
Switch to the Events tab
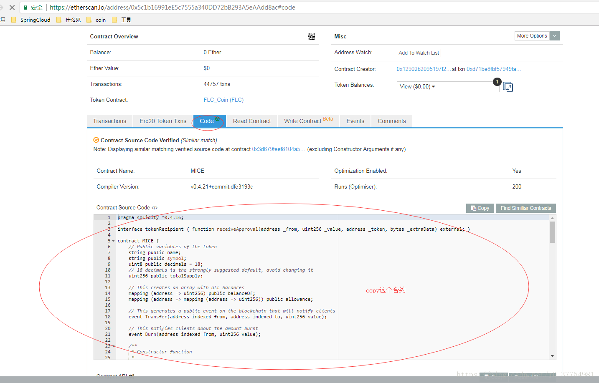coord(355,121)
